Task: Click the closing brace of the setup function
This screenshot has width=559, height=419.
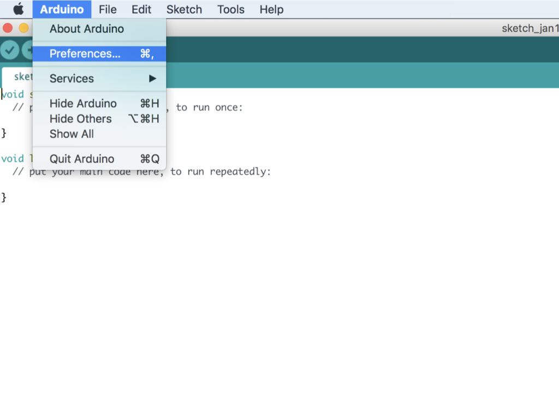Action: [4, 133]
